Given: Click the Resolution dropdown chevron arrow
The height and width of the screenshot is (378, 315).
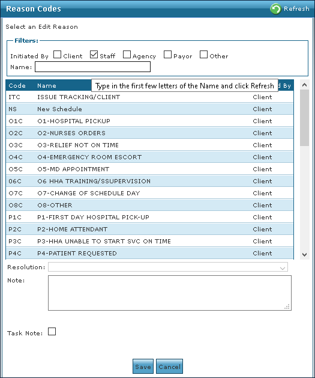Looking at the screenshot, I should 283,268.
